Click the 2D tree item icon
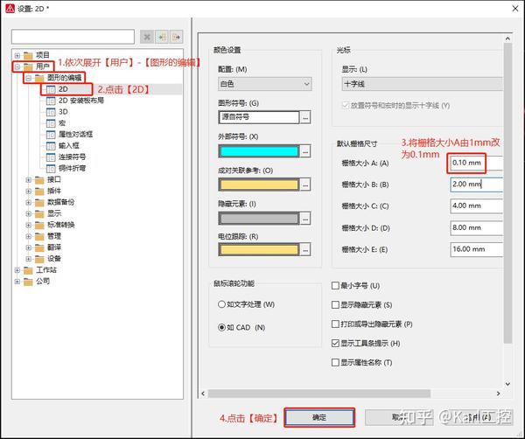Screen dimensions: 525x439 (51, 89)
